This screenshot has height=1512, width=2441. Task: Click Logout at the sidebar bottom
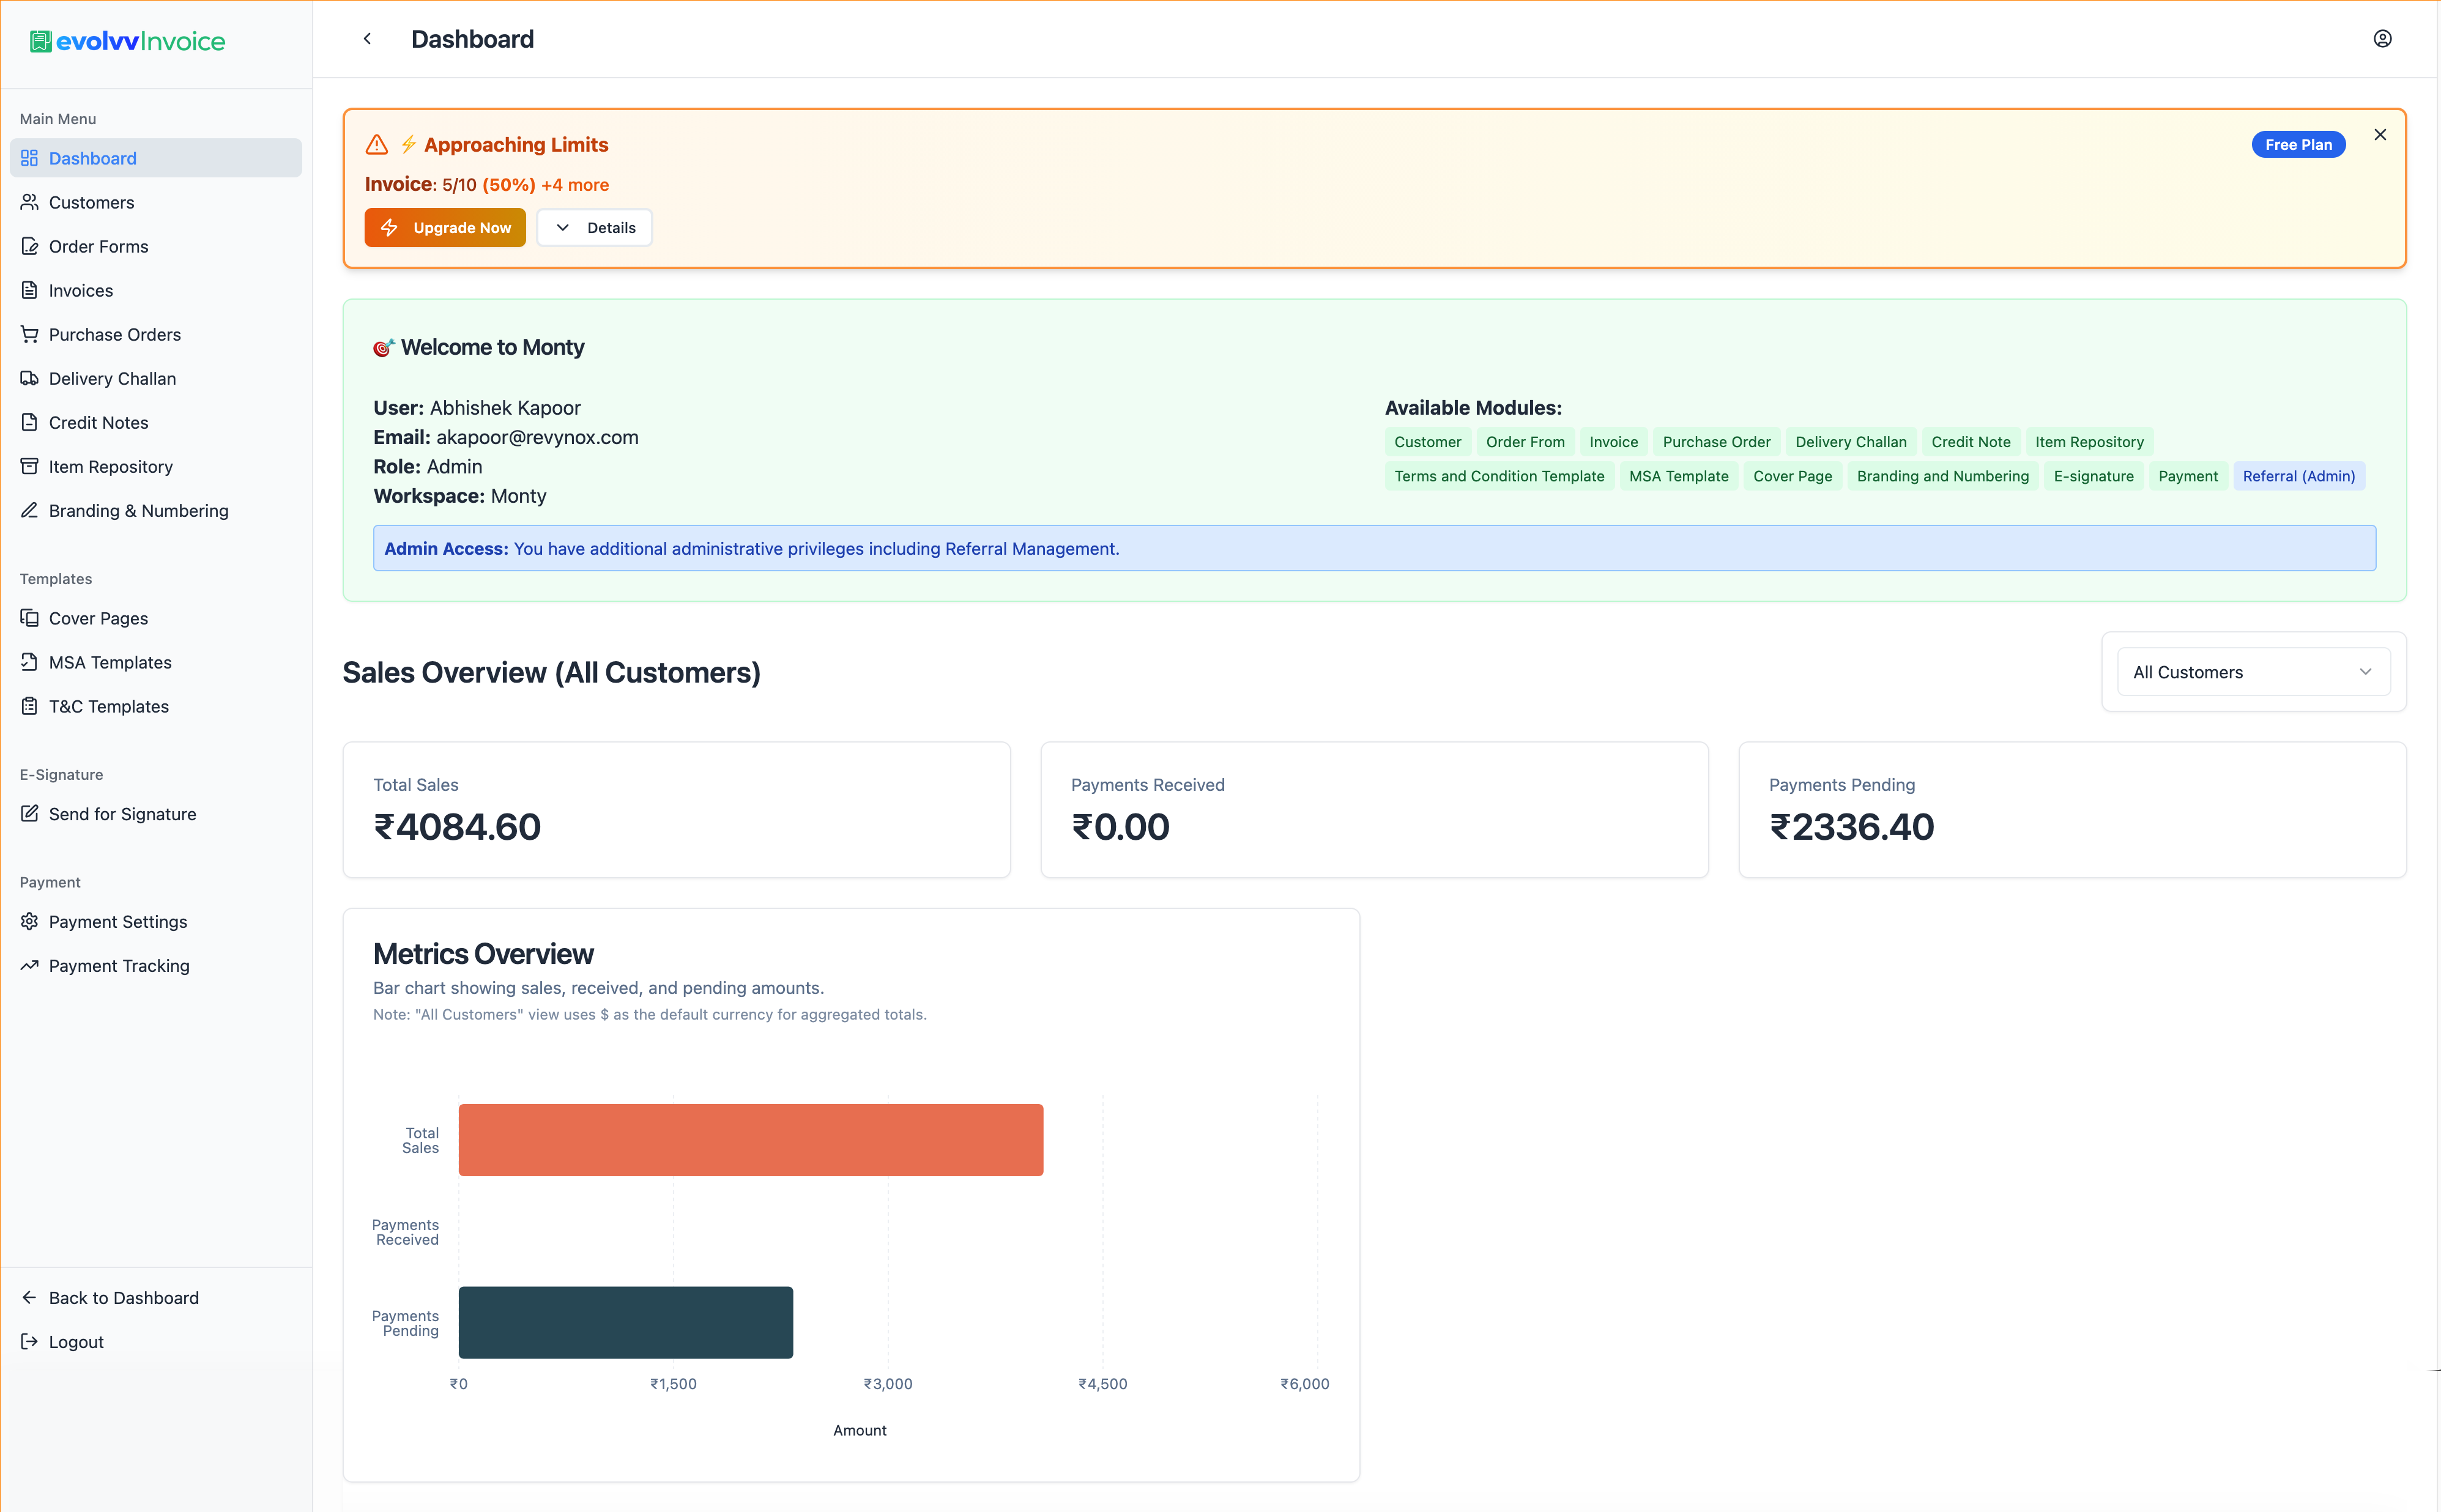[x=75, y=1341]
